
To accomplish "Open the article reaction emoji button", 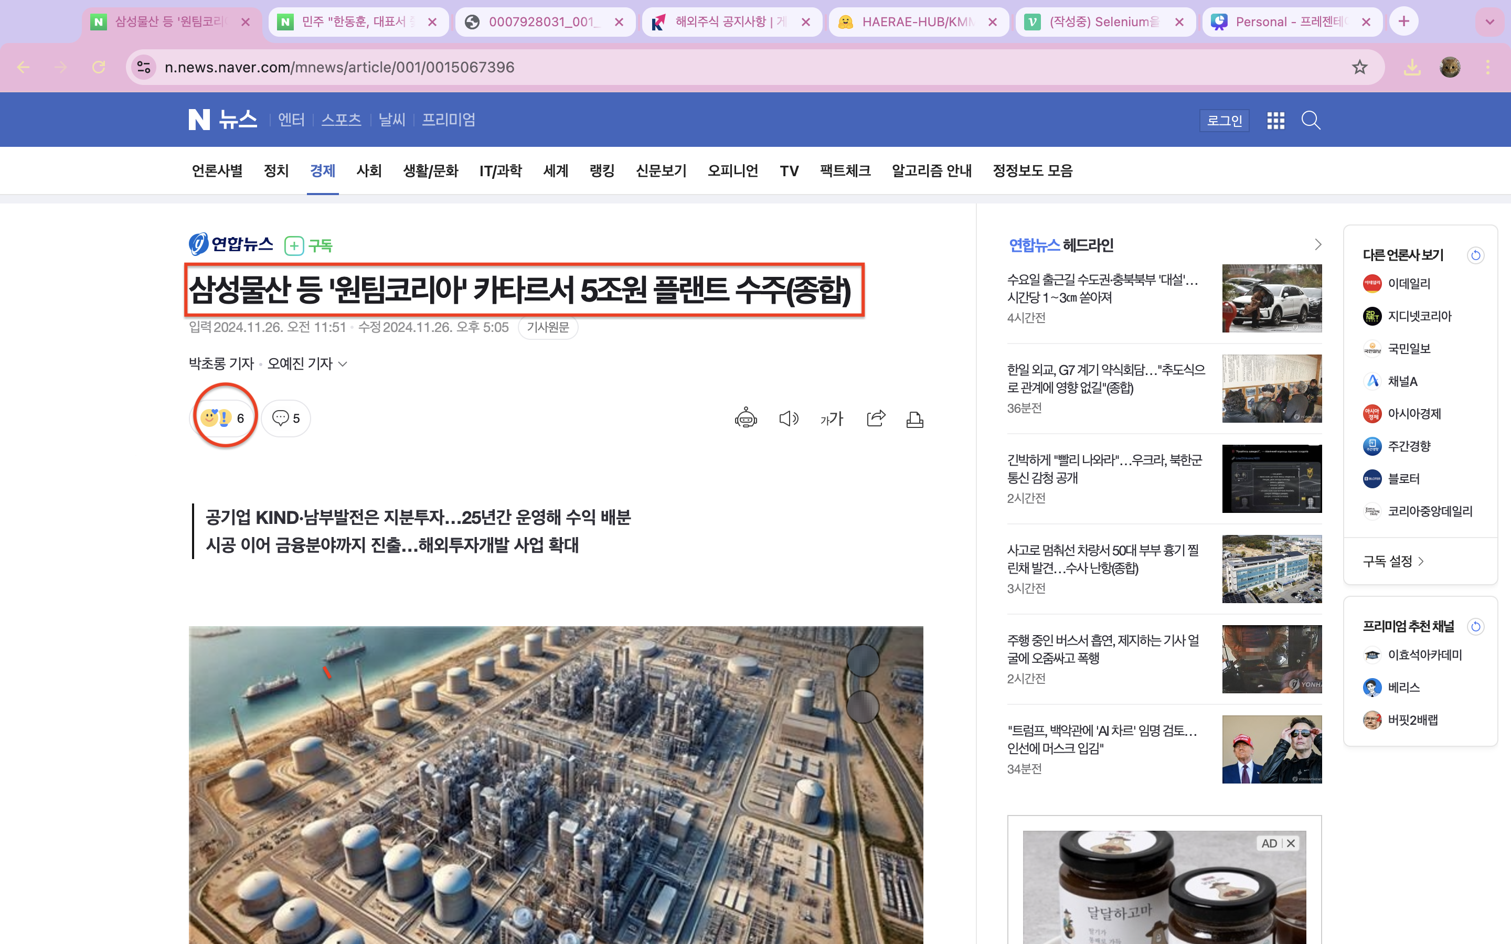I will tap(224, 417).
